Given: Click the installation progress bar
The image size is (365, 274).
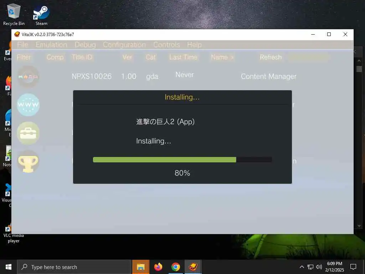Looking at the screenshot, I should click(x=182, y=159).
